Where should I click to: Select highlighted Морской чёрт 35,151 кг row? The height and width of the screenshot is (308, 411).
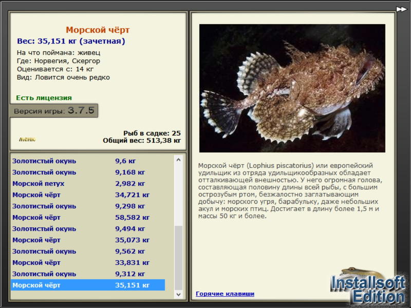[x=88, y=285]
